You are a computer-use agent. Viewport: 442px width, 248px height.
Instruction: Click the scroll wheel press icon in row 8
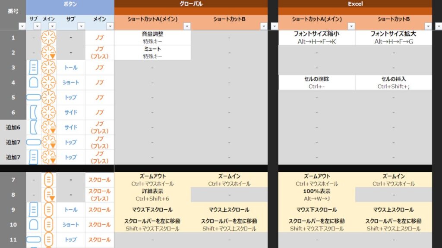pos(48,195)
